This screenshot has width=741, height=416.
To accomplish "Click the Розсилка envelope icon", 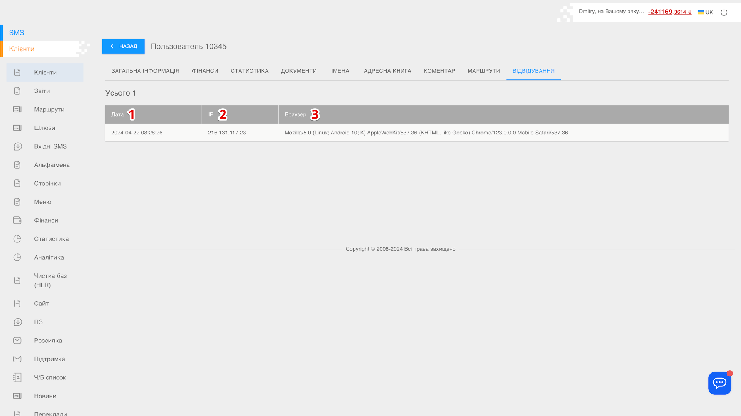I will click(x=17, y=341).
